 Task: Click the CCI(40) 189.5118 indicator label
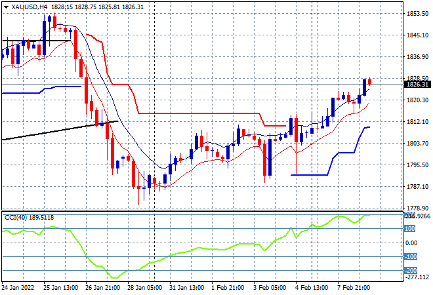(30, 218)
